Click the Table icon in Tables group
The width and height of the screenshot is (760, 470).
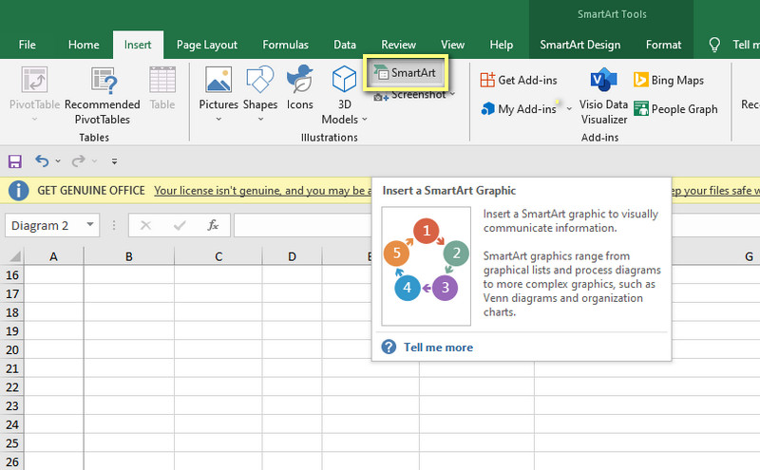[x=162, y=80]
